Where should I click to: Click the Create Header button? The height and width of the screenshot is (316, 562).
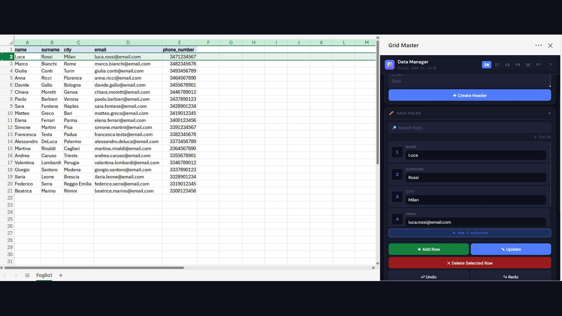tap(469, 95)
